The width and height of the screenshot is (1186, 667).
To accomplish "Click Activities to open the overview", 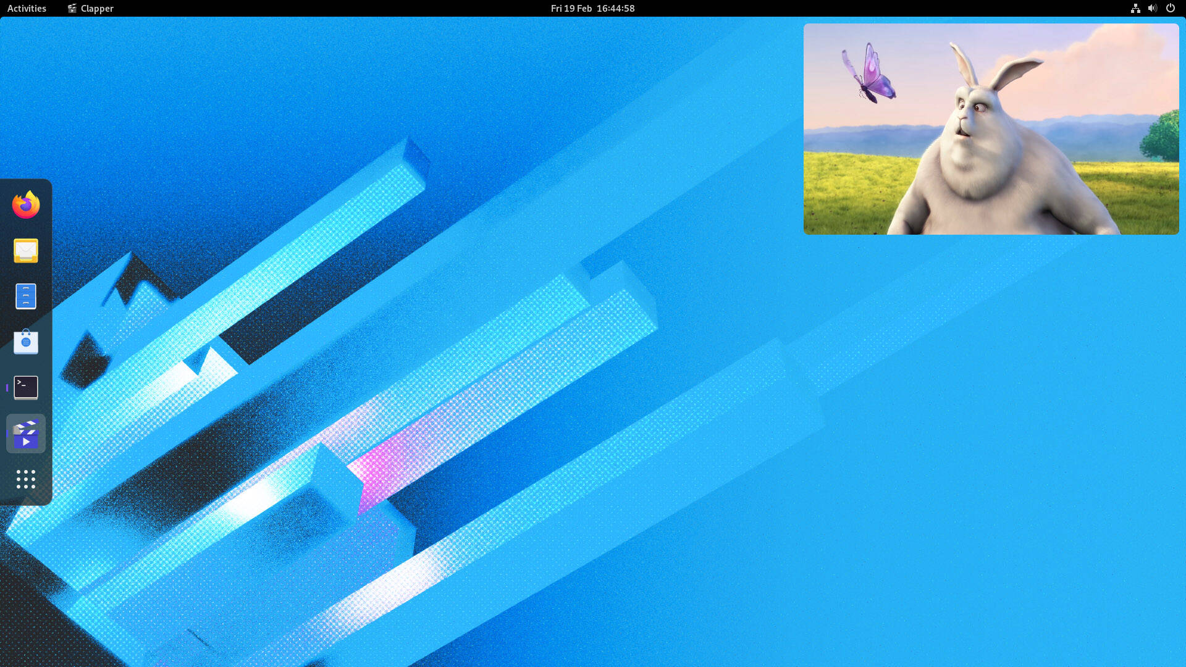I will [26, 8].
